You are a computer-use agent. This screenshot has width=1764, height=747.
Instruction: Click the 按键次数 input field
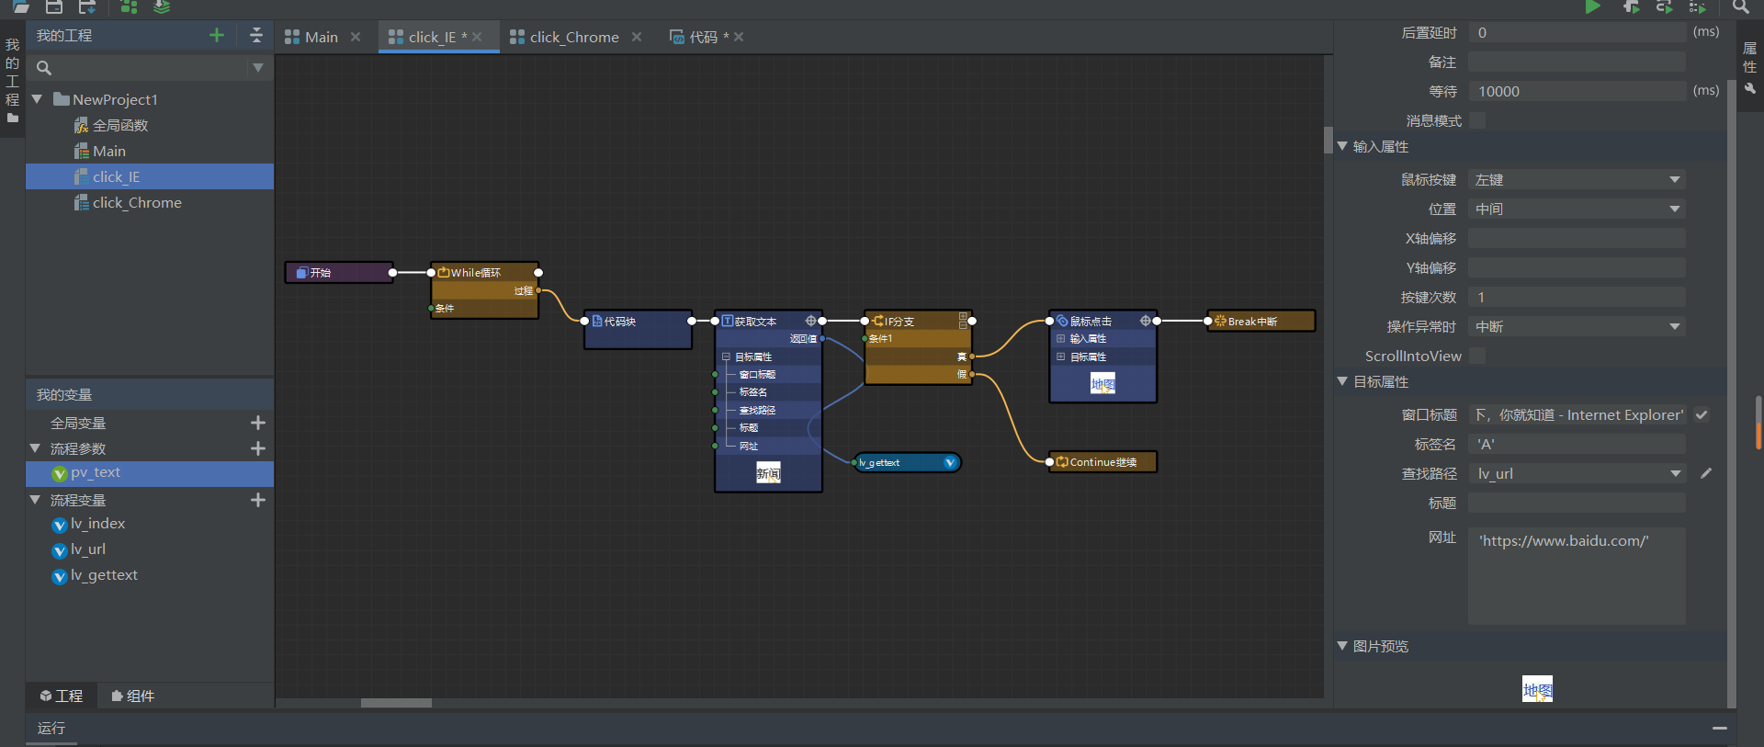pos(1577,297)
